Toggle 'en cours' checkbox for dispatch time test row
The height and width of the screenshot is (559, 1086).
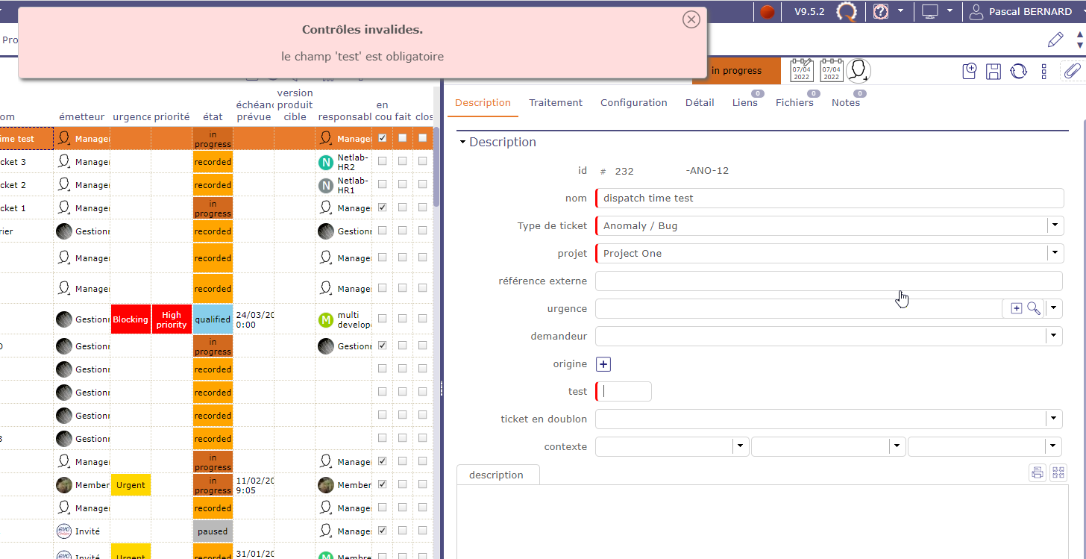[x=383, y=138]
